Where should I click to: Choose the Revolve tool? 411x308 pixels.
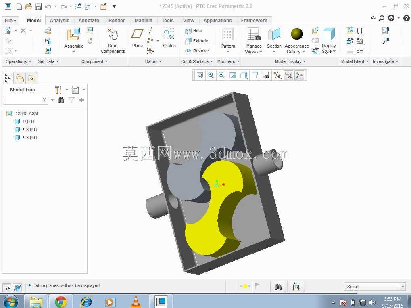(x=197, y=51)
